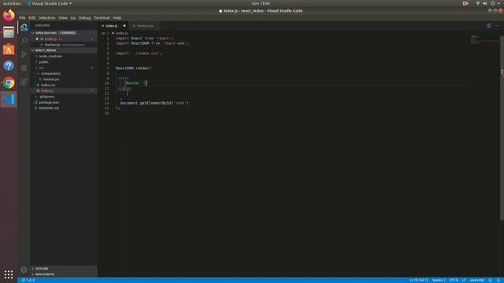The width and height of the screenshot is (504, 283).
Task: Open the Debug view in activity bar
Action: tap(24, 68)
